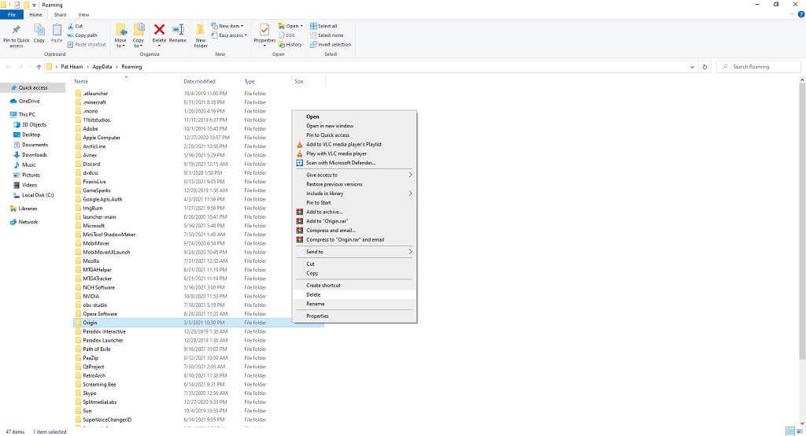Select the NVIDIA folder
The image size is (806, 436).
pyautogui.click(x=91, y=296)
